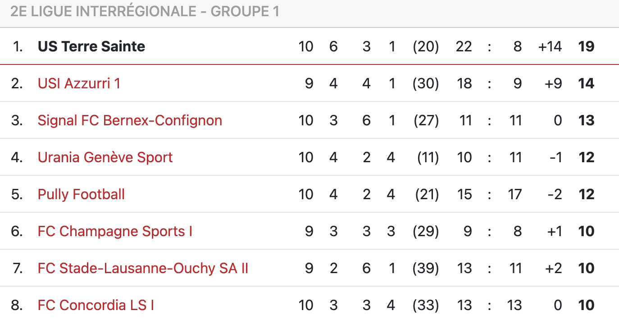The height and width of the screenshot is (320, 619).
Task: Click the (39) fair-play value
Action: [425, 268]
